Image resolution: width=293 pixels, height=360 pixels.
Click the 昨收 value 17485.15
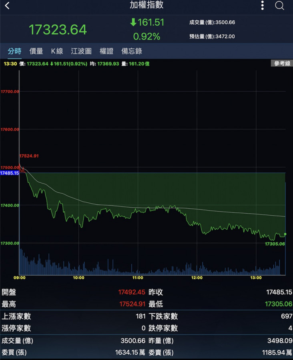pyautogui.click(x=279, y=292)
